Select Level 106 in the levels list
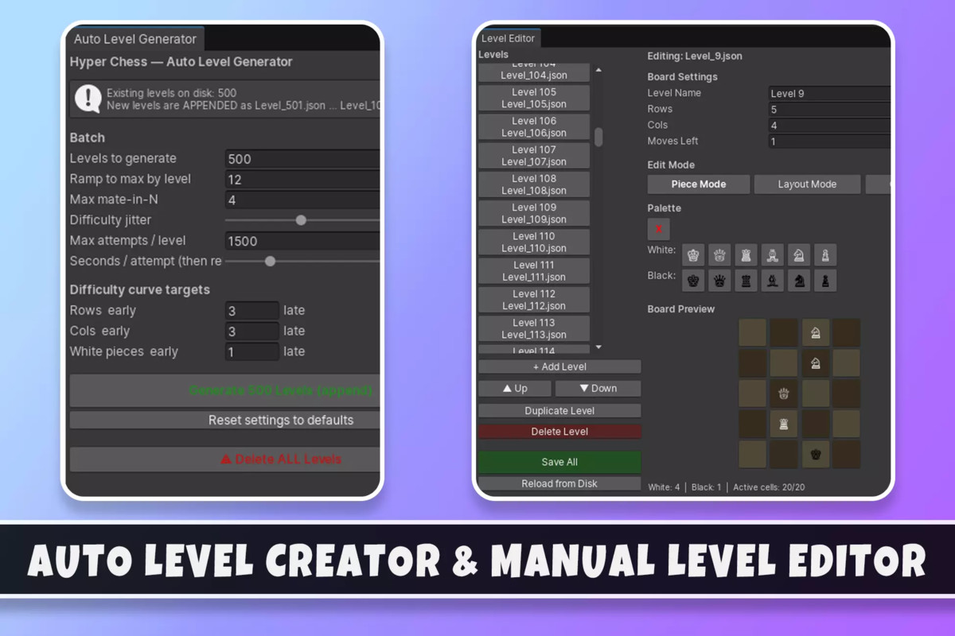This screenshot has height=636, width=955. tap(534, 126)
